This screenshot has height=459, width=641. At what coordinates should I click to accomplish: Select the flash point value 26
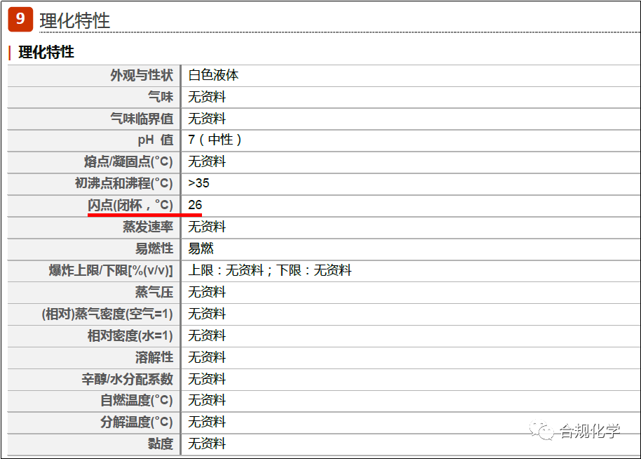[195, 204]
